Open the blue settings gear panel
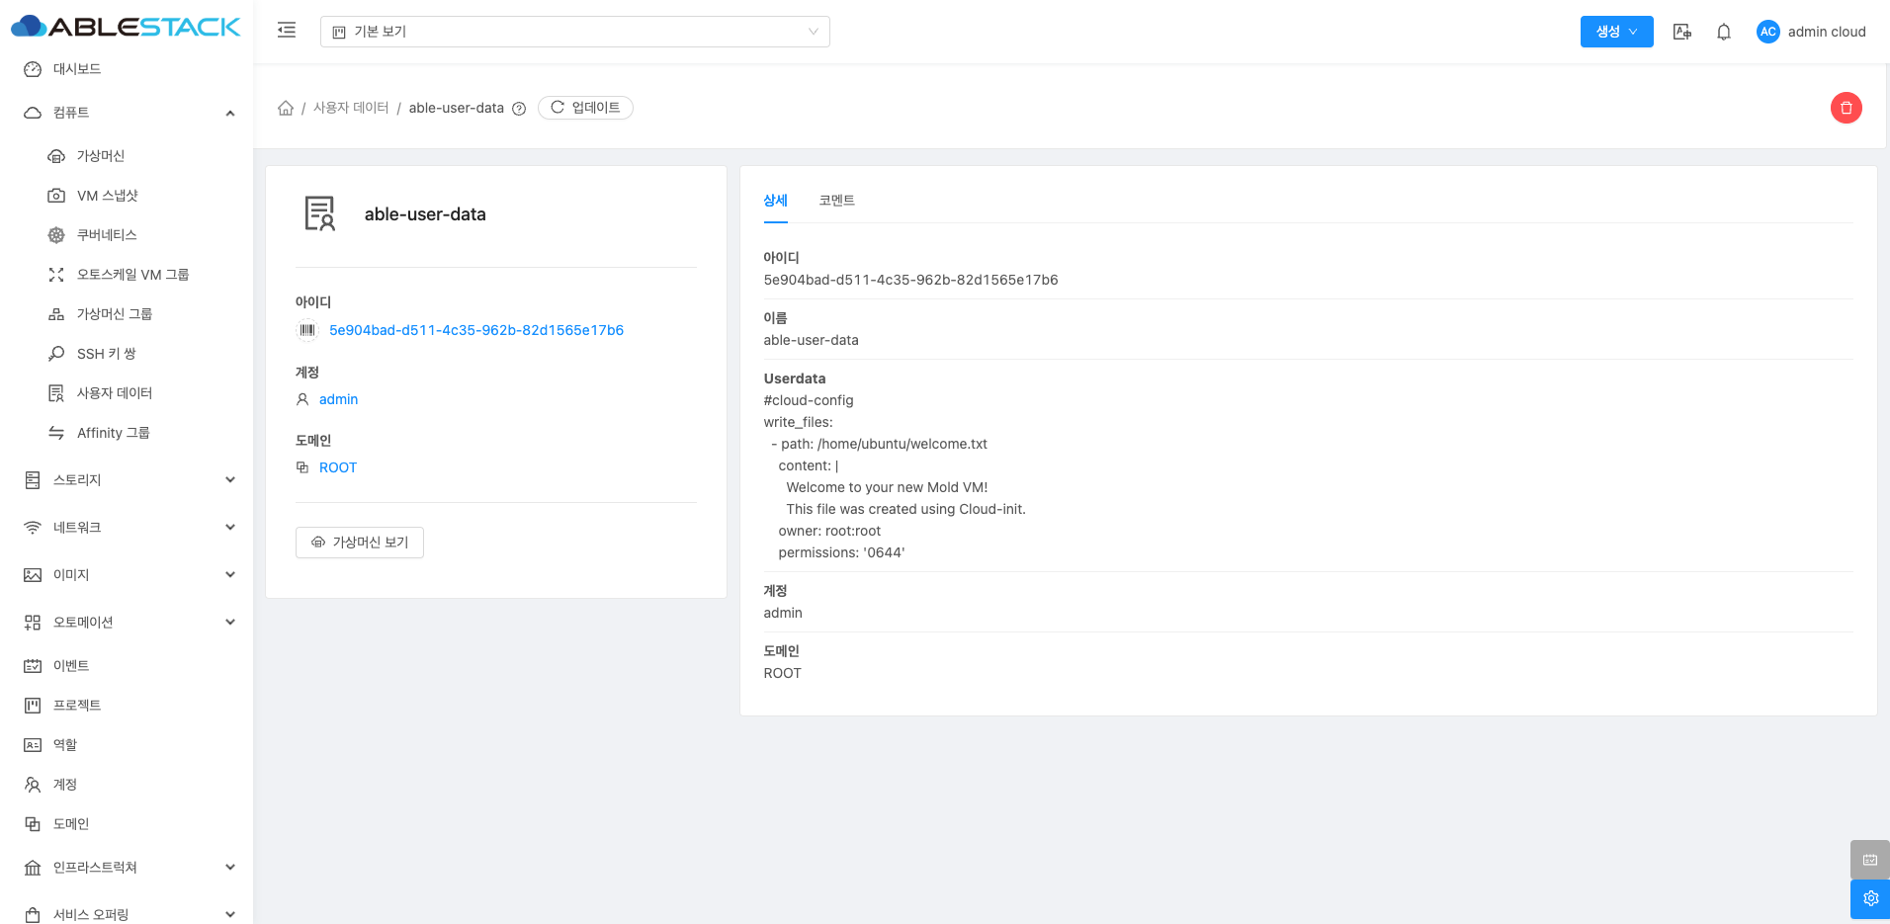The width and height of the screenshot is (1890, 924). click(x=1869, y=898)
